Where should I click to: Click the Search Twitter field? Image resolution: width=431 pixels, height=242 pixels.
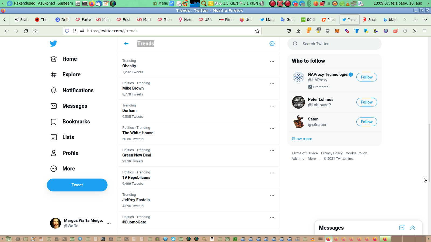coord(335,44)
